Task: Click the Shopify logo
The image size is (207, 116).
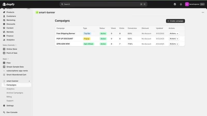Action: (x=9, y=4)
